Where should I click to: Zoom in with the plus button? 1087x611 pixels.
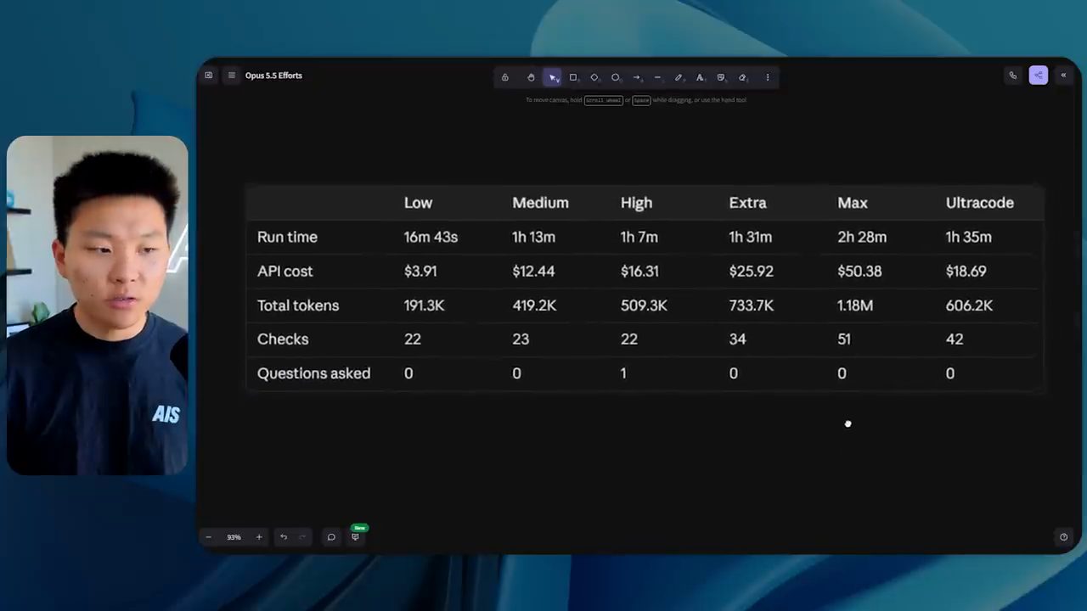tap(259, 537)
